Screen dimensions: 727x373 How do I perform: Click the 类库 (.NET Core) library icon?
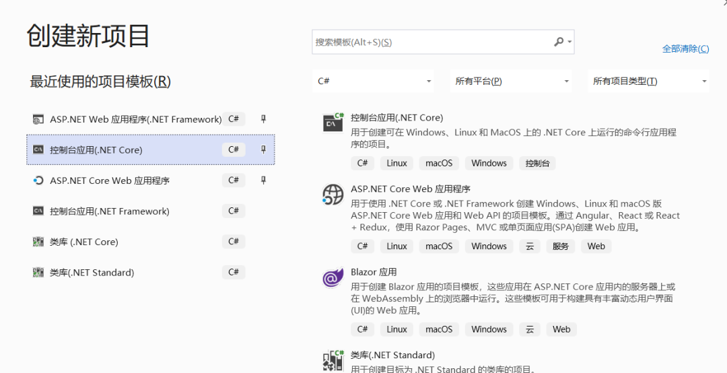[38, 242]
